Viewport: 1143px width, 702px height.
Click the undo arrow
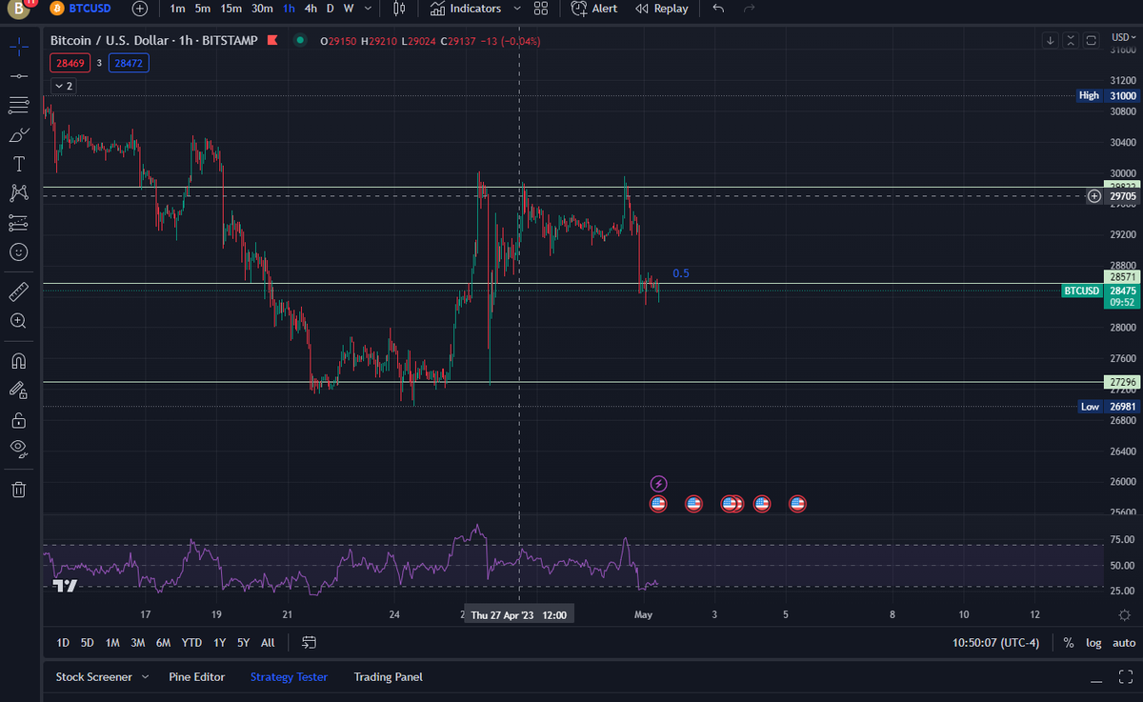(718, 9)
